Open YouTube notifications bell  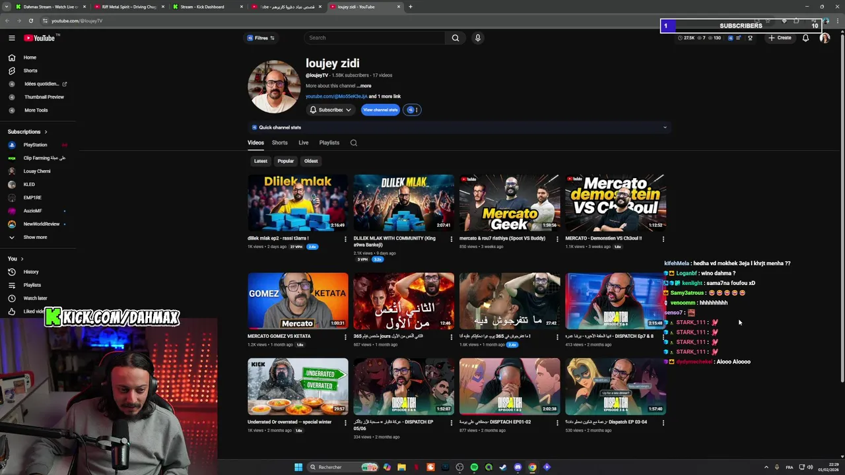tap(805, 38)
